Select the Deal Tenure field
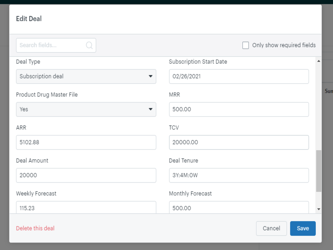The height and width of the screenshot is (250, 333). pyautogui.click(x=239, y=175)
